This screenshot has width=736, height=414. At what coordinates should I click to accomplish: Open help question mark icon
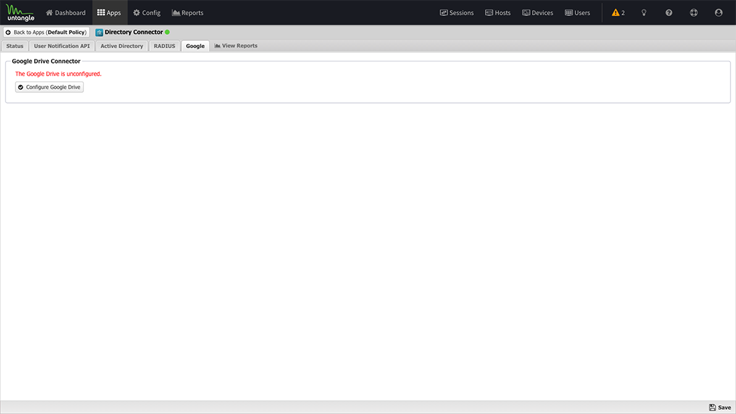coord(669,13)
